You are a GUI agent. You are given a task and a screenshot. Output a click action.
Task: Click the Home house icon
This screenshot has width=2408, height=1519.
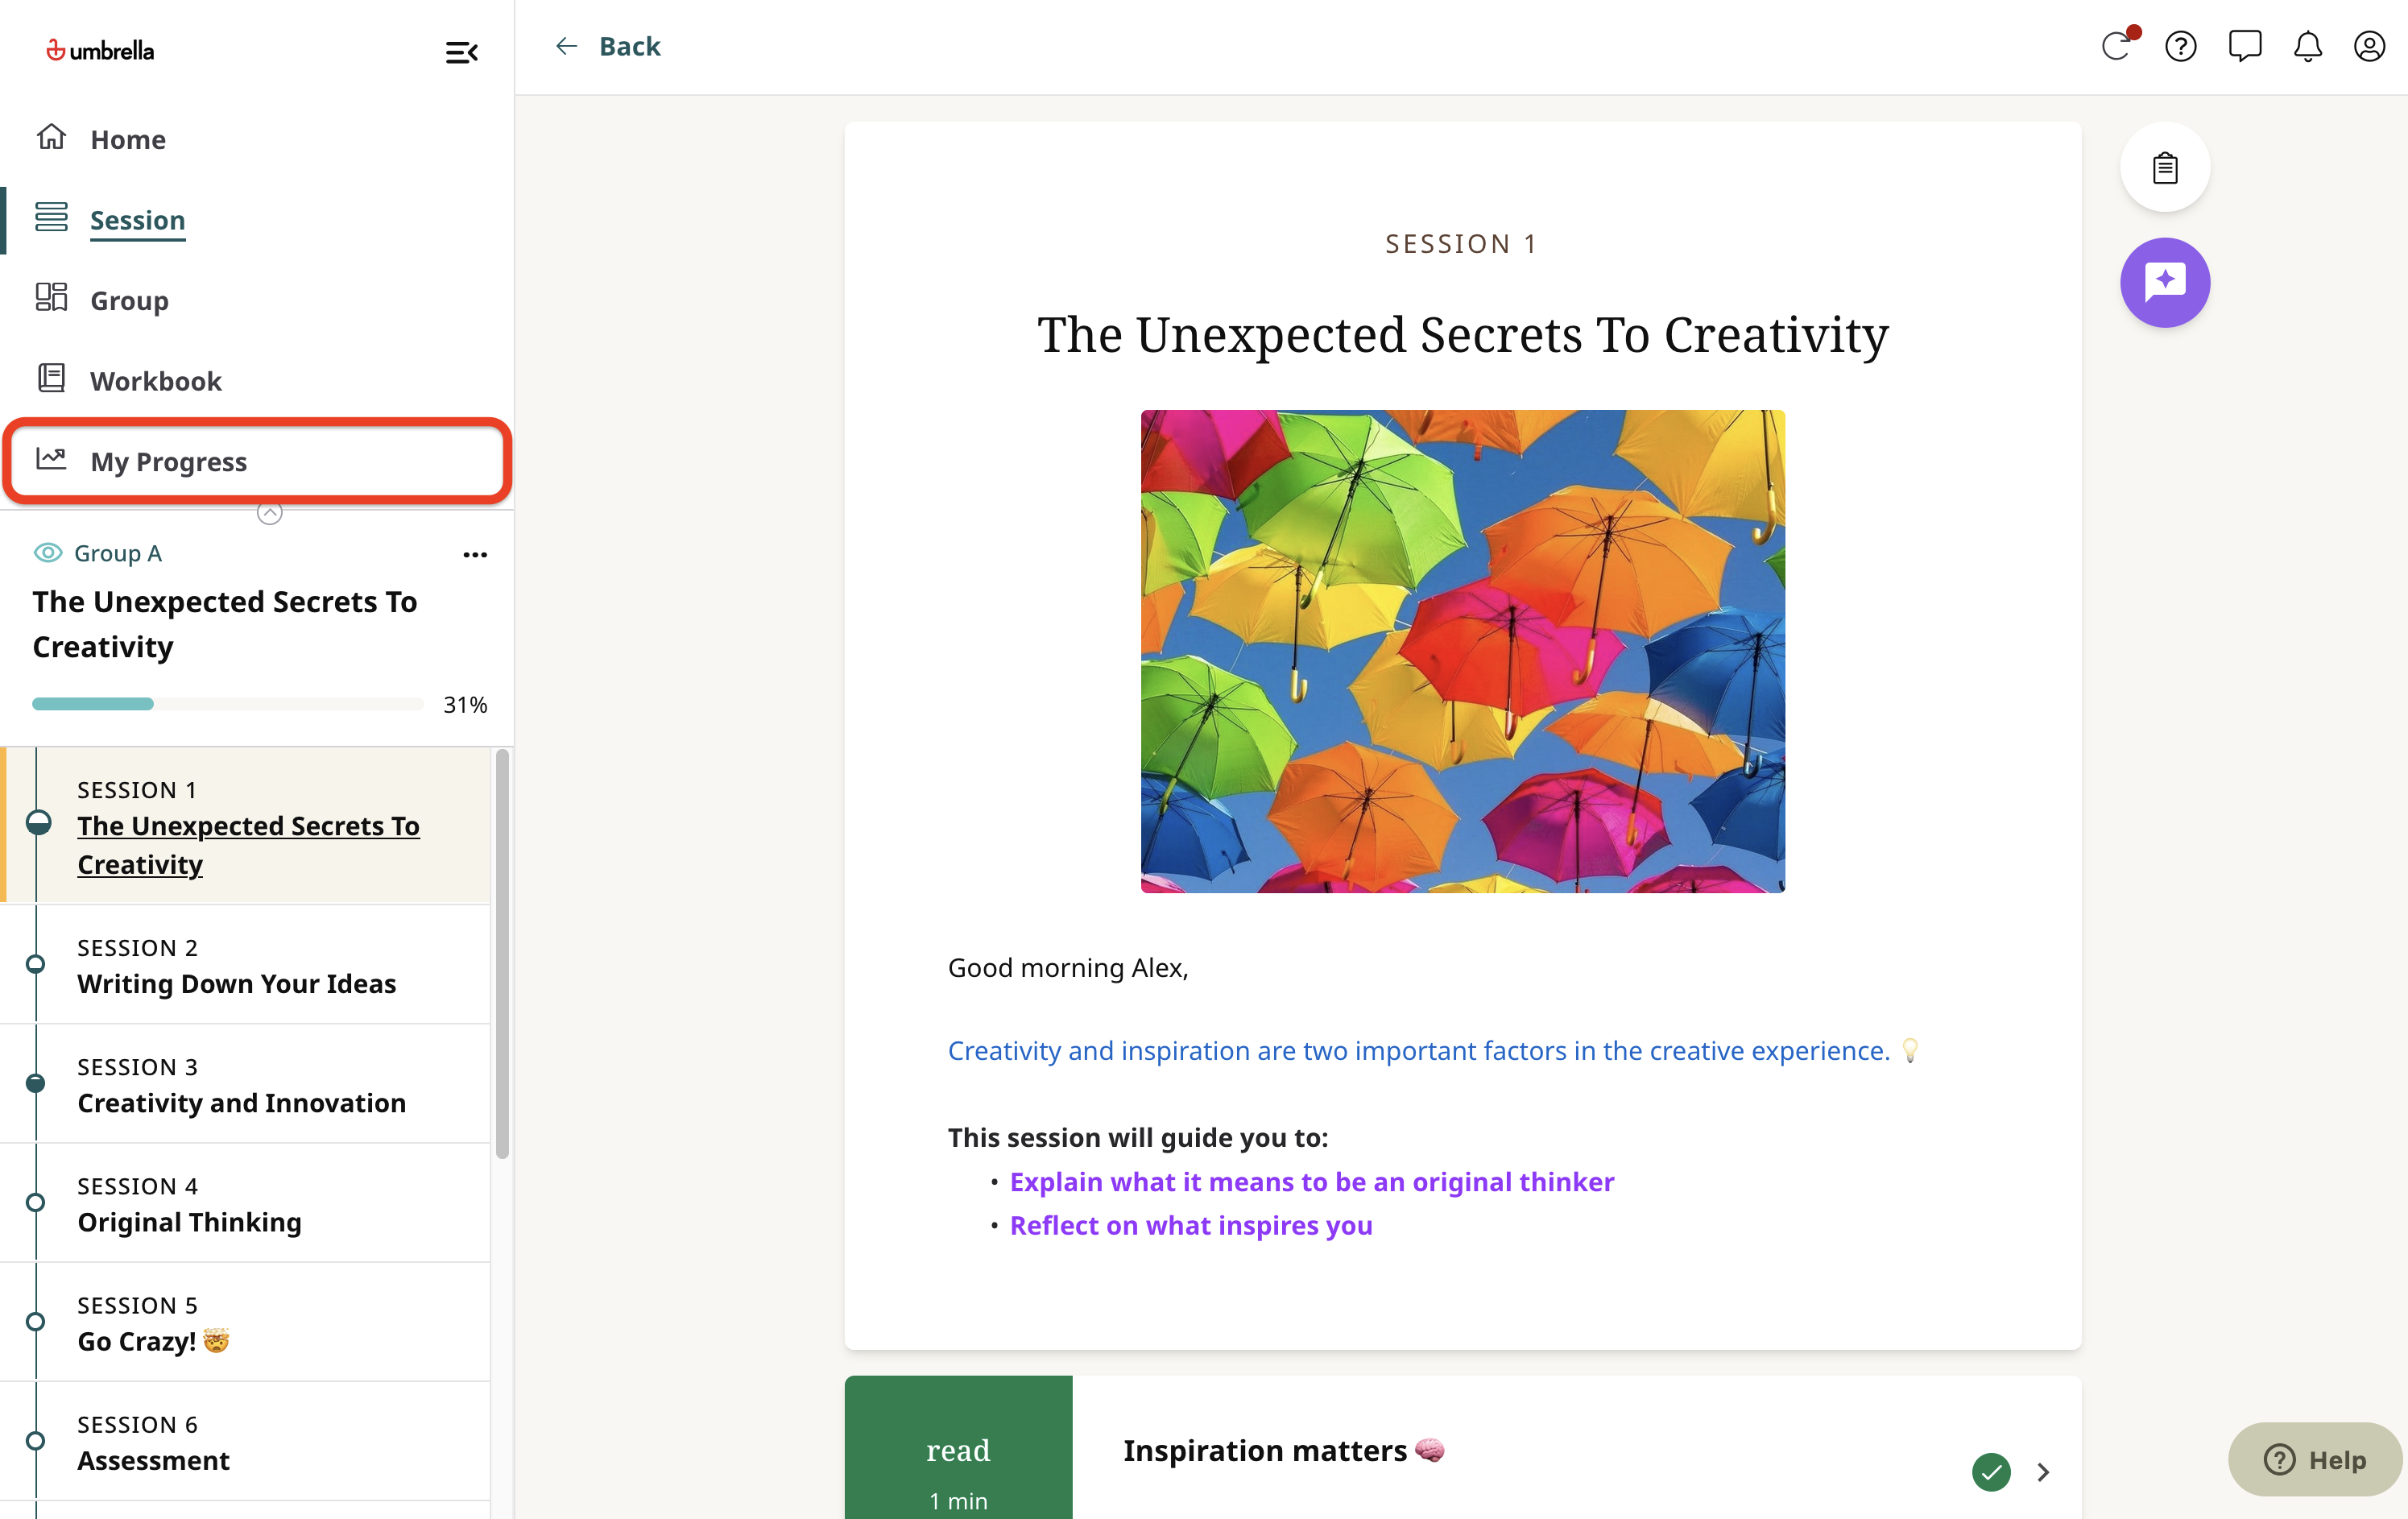[x=51, y=137]
